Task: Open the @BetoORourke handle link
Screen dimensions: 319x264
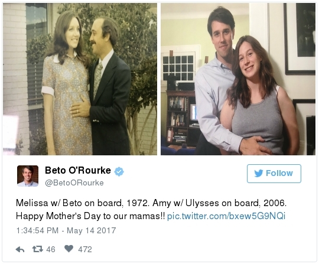Action: pos(74,182)
